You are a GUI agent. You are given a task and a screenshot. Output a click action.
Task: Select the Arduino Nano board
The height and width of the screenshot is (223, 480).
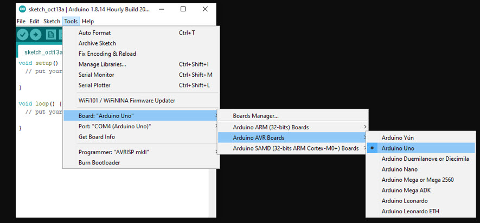coord(421,169)
